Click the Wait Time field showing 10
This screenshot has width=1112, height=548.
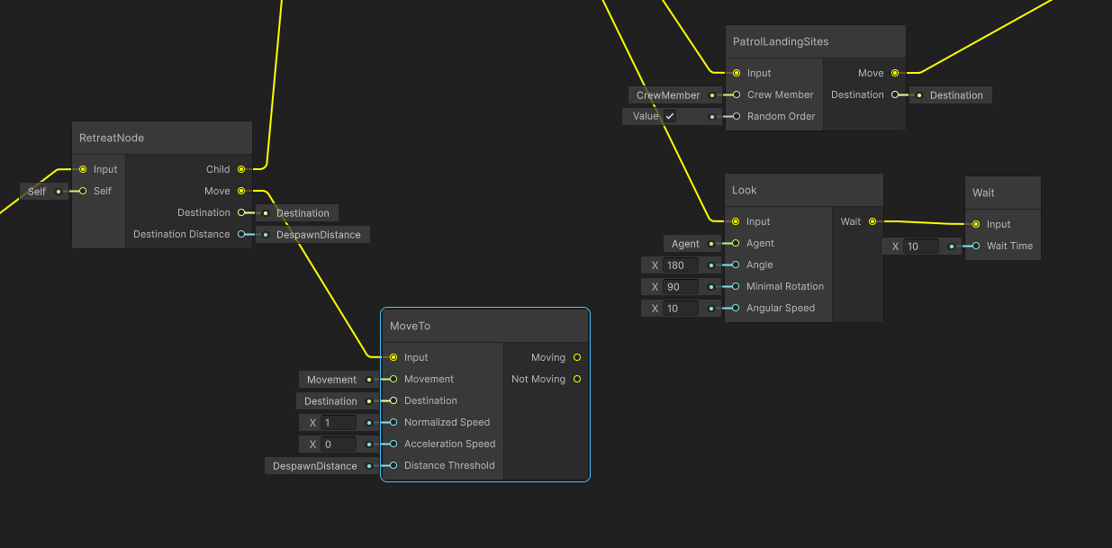(920, 246)
